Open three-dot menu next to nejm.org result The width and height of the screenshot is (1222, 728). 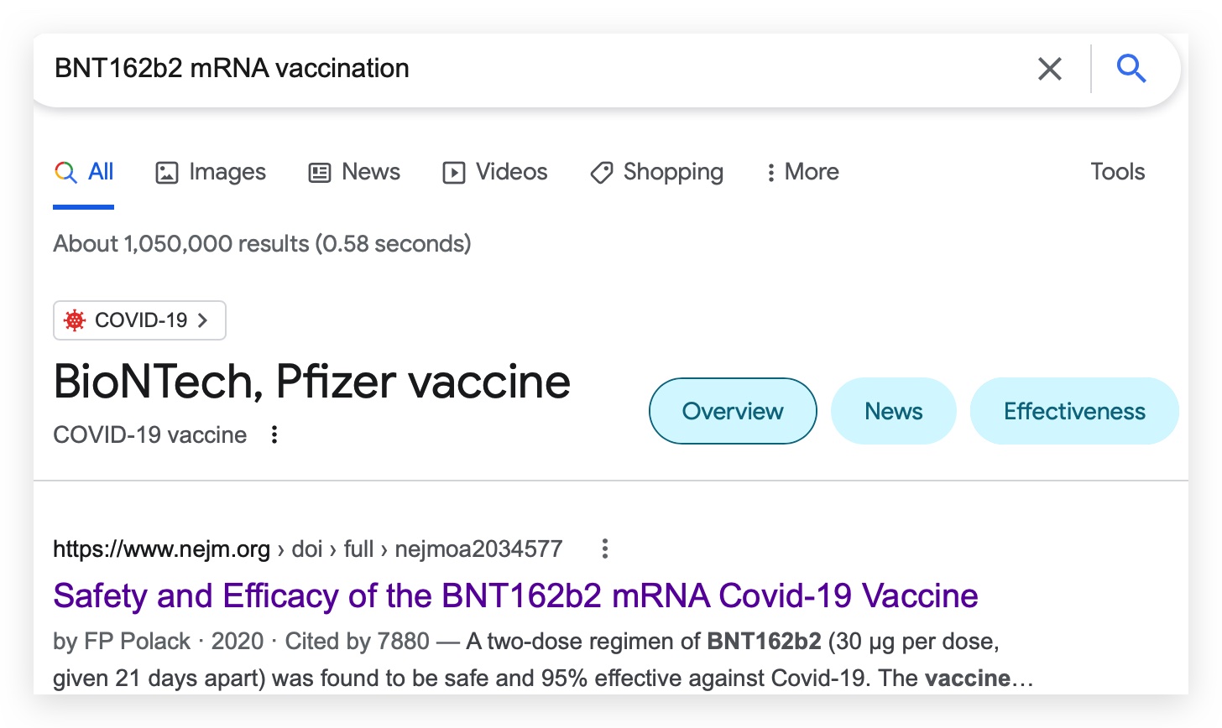605,549
